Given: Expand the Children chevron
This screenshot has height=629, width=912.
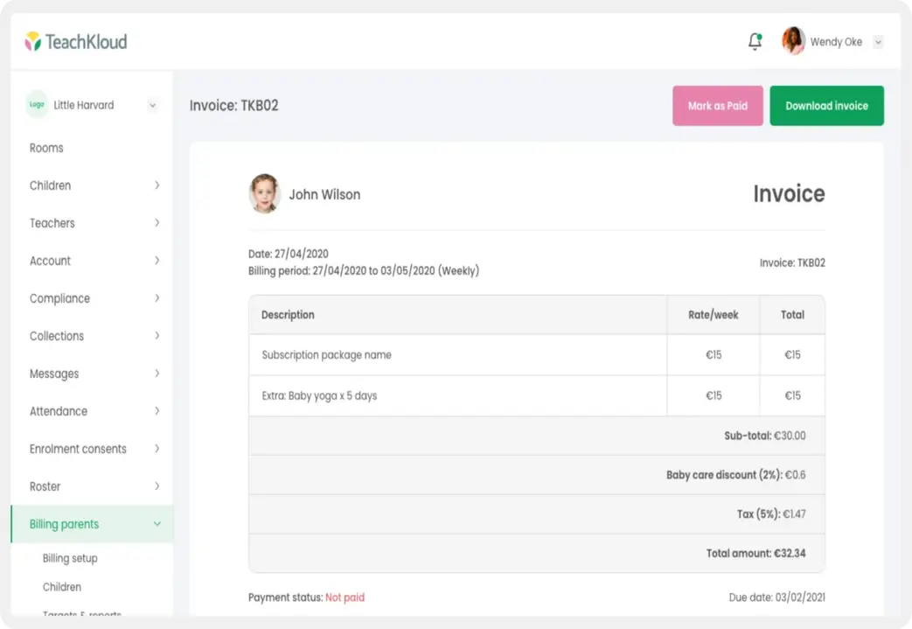Looking at the screenshot, I should click(x=157, y=185).
